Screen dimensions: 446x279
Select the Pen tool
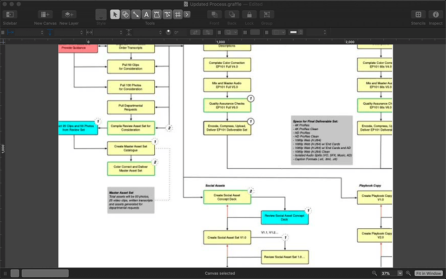(x=157, y=14)
